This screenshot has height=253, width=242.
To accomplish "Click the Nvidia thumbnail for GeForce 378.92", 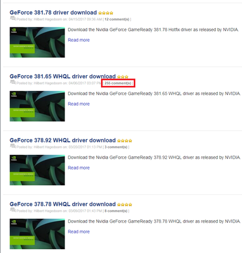I will (37, 170).
